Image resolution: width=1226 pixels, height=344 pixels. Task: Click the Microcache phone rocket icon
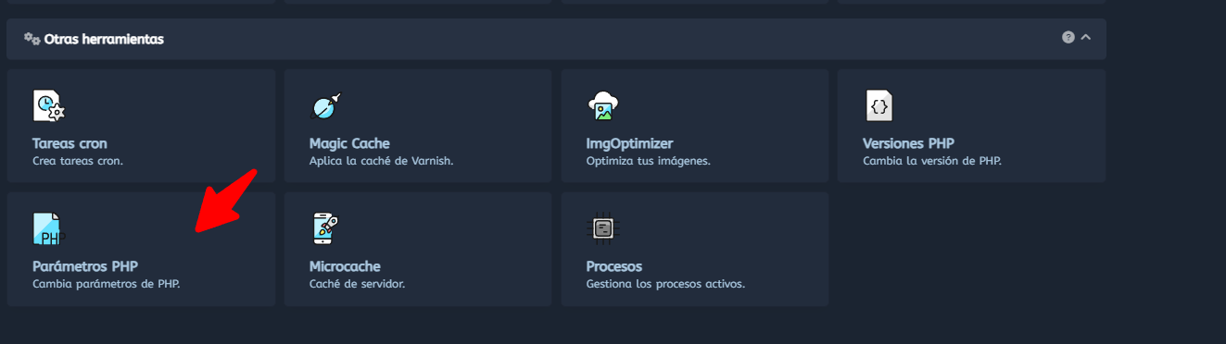point(325,228)
